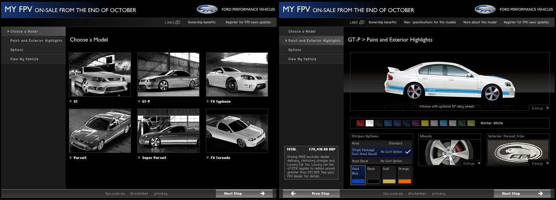This screenshot has width=556, height=200.
Task: Click the Prev Step left arrow icon
Action: tap(293, 193)
